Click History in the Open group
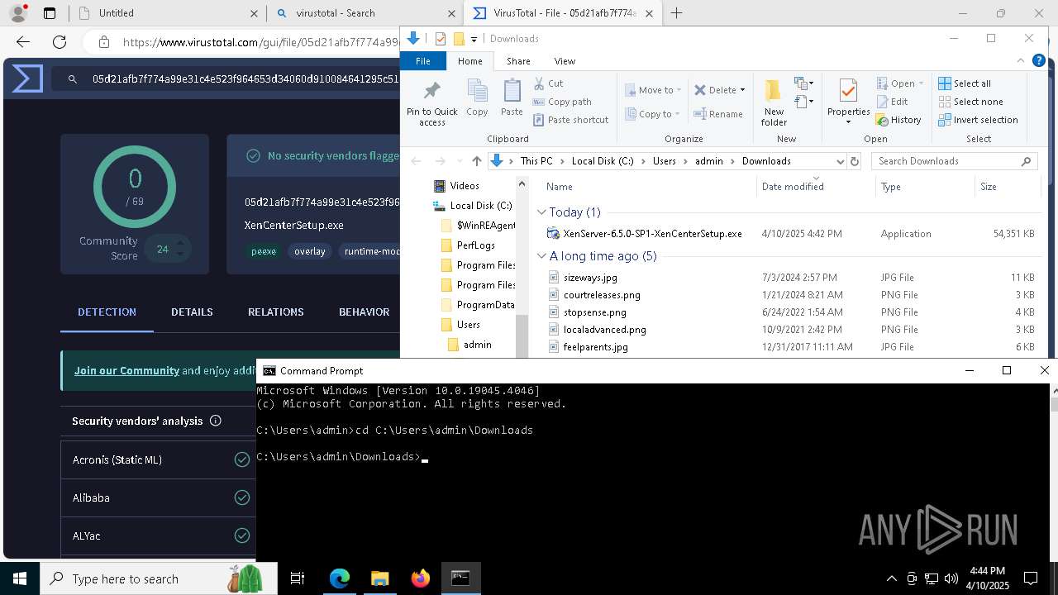The height and width of the screenshot is (595, 1058). (x=898, y=120)
